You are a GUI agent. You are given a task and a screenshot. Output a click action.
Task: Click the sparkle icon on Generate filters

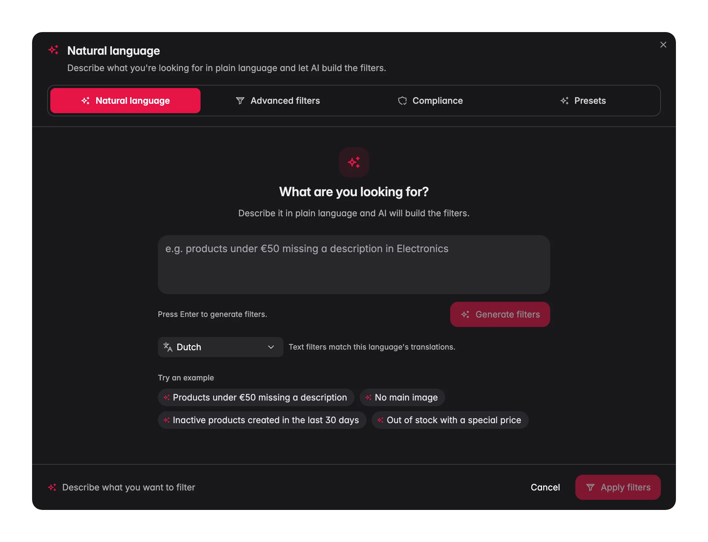pos(465,314)
